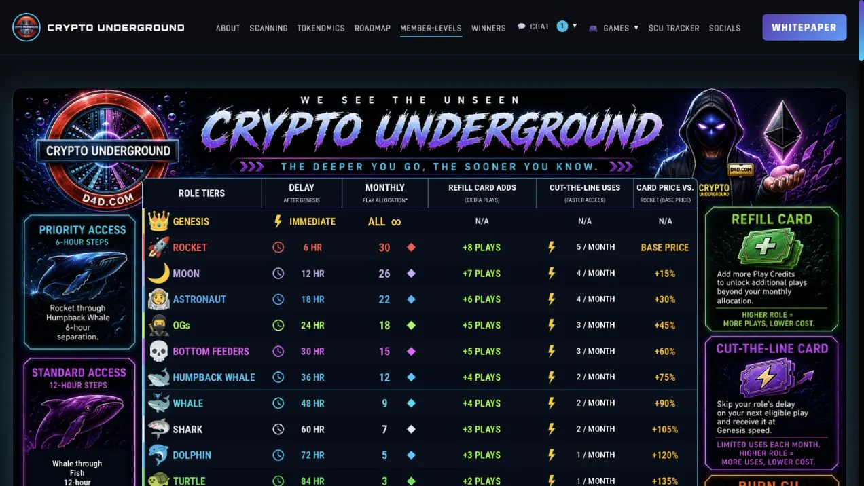
Task: Click the MONTHLY play allocation header
Action: pos(385,193)
